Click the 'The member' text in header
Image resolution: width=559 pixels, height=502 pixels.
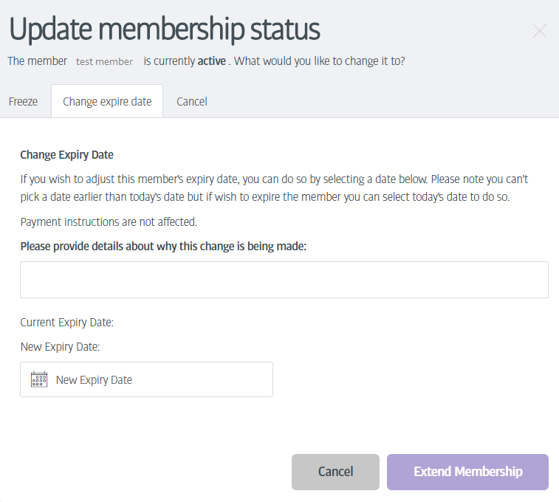(37, 61)
